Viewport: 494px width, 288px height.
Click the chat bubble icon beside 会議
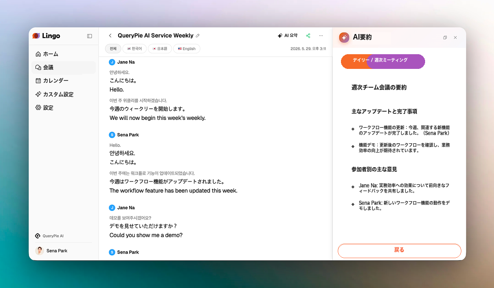pyautogui.click(x=38, y=68)
